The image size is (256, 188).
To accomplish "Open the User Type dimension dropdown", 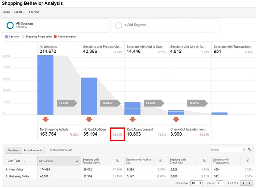I will coord(17,161).
